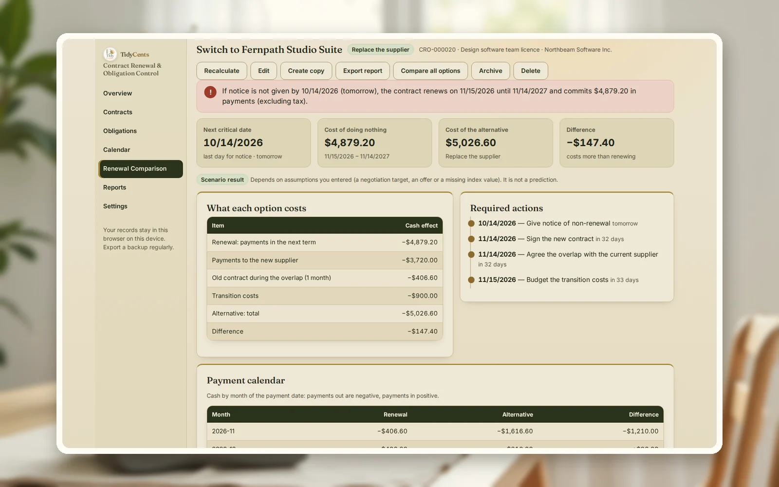779x487 pixels.
Task: Click the Old contract during the overlap row
Action: [x=325, y=278]
